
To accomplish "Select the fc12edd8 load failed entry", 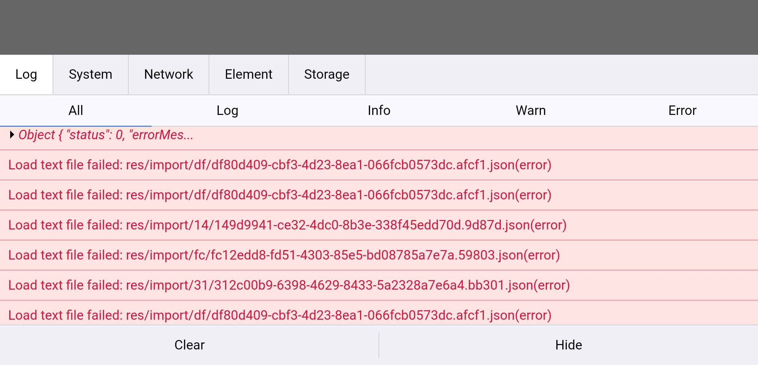I will pos(284,255).
